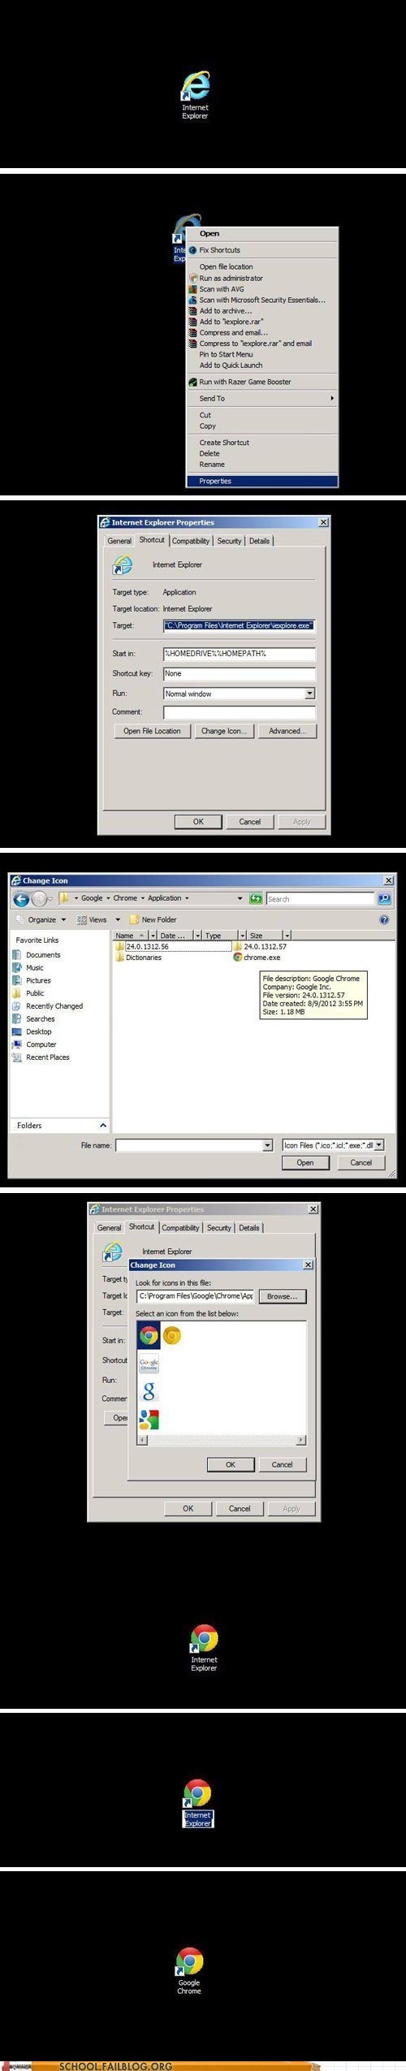Choose the multicolor Google squares icon
The image size is (406, 2071).
click(149, 1420)
